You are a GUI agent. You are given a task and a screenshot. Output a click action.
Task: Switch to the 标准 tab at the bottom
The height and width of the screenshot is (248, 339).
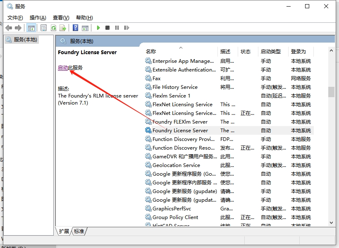[79, 231]
